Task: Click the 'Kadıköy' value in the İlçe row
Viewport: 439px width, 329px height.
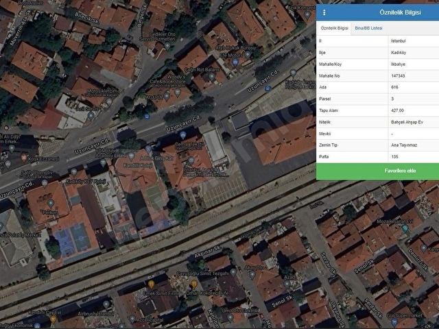Action: pos(399,53)
